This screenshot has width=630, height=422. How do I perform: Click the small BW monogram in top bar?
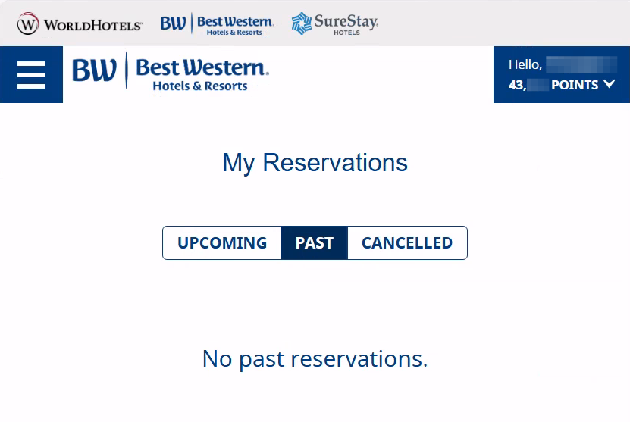pyautogui.click(x=173, y=23)
